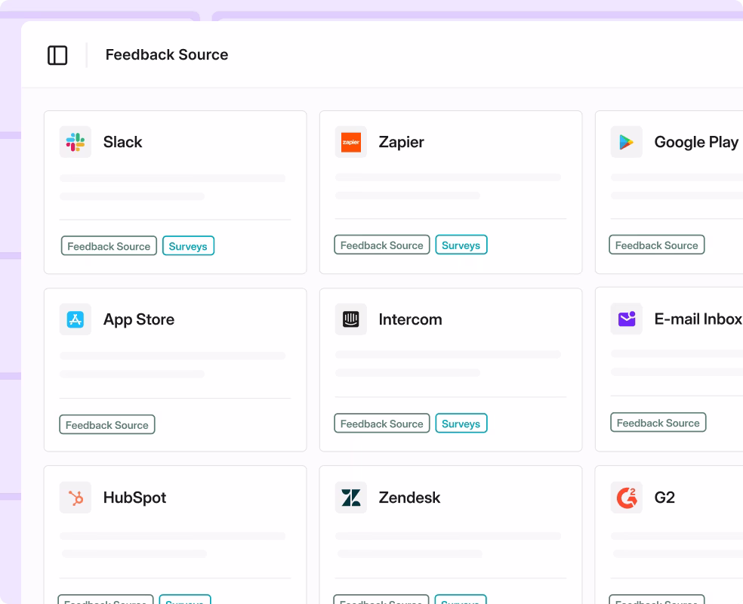
Task: Click the G2 logo icon
Action: pos(627,498)
